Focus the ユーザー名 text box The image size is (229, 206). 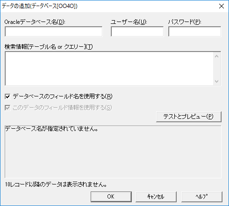137,31
